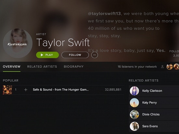179x134 pixels.
Task: Click the Popular section heading
Action: coord(11,81)
